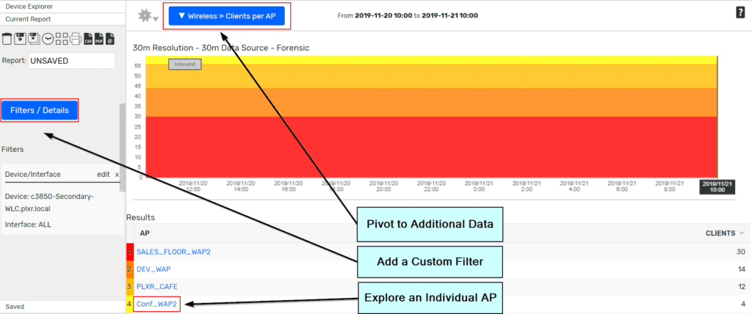This screenshot has height=314, width=752.
Task: Edit the Device/Interface filter
Action: [x=103, y=175]
